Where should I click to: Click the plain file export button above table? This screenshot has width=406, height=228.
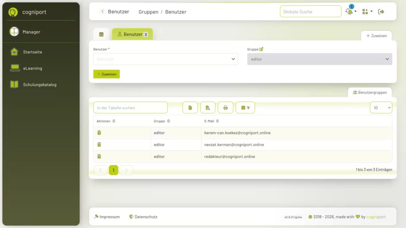pos(190,108)
